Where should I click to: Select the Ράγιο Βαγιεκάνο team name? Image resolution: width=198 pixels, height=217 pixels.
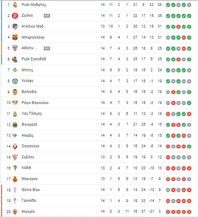click(35, 103)
